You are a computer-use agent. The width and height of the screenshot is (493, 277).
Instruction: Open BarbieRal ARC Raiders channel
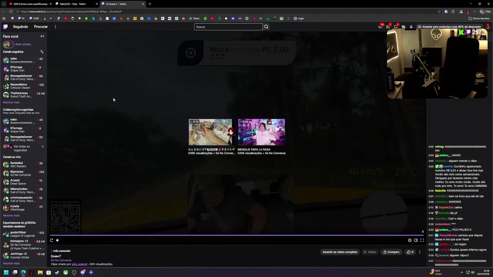23,164
